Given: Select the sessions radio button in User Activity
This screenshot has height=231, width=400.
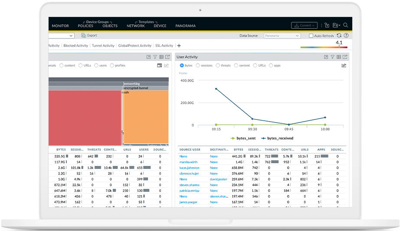Looking at the screenshot, I should (198, 66).
